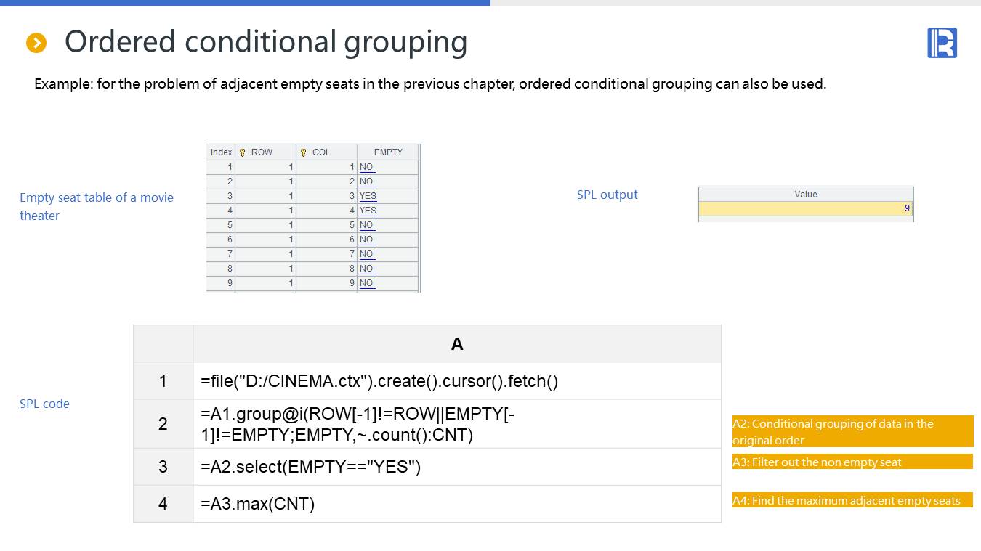Select the Index column header

coord(221,152)
